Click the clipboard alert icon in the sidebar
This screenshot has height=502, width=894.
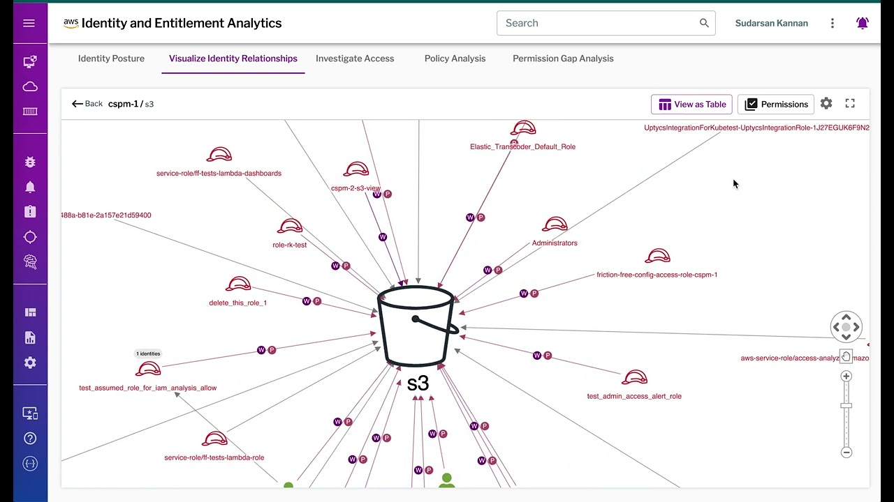(x=30, y=211)
